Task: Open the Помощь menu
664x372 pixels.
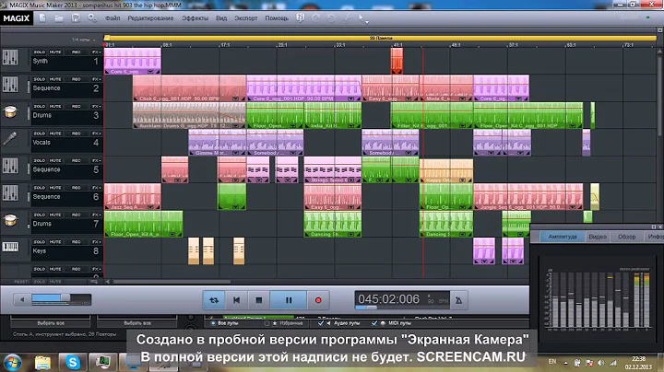Action: coord(277,18)
